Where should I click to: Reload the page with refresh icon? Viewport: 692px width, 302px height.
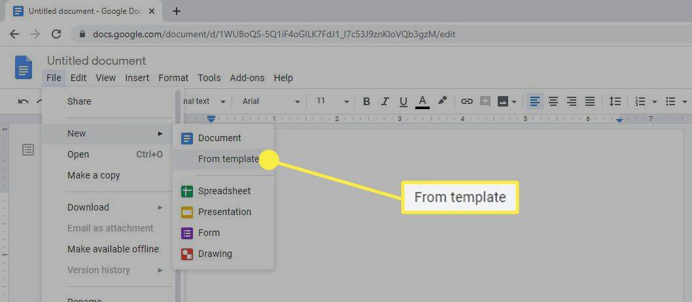coord(56,34)
